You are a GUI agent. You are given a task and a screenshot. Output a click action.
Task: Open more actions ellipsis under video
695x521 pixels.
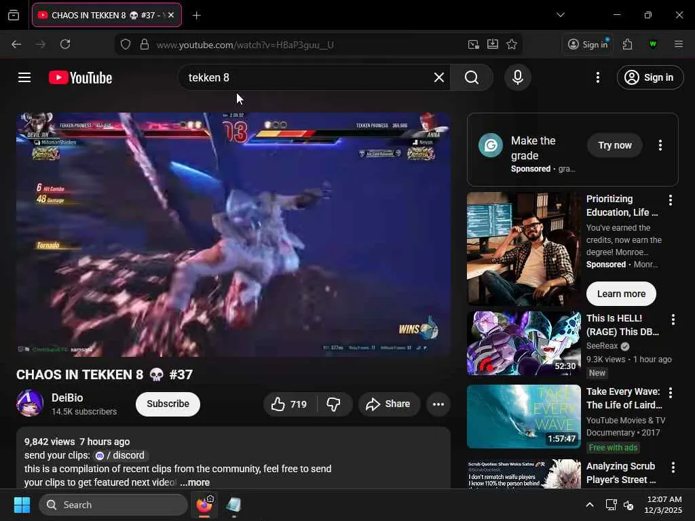tap(438, 404)
